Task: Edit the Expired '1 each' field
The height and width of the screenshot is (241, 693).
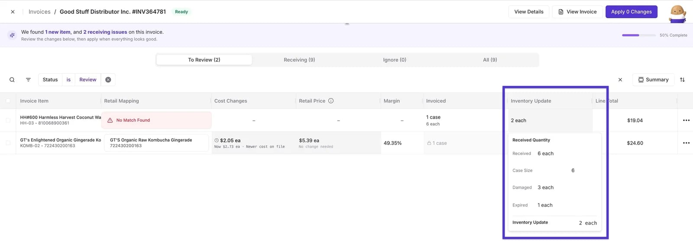Action: 545,205
